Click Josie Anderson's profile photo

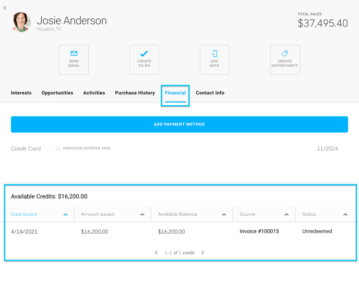(x=21, y=22)
